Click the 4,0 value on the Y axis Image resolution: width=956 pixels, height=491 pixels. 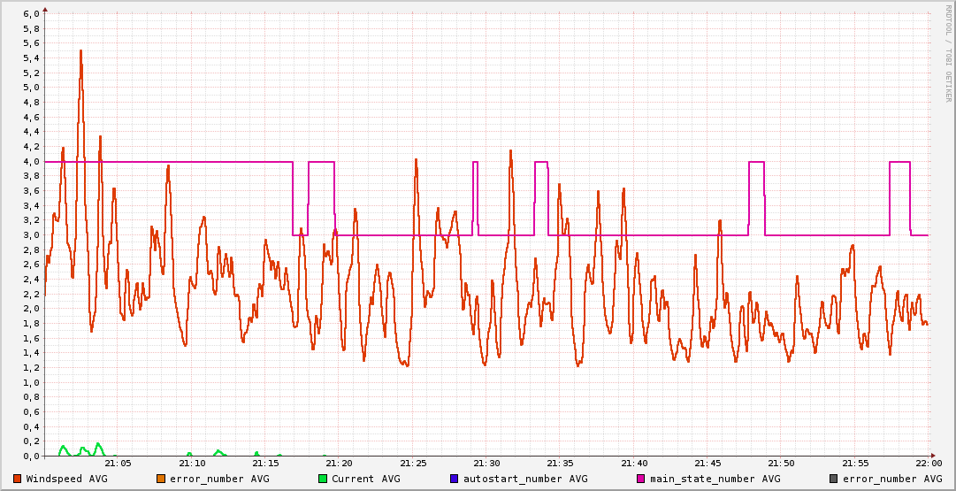(x=31, y=161)
